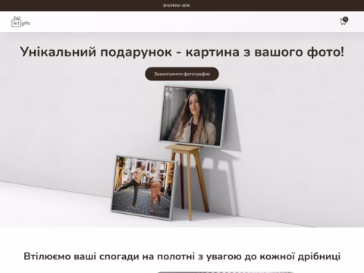The height and width of the screenshot is (273, 364).
Task: Open the shopping cart icon
Action: 343,22
